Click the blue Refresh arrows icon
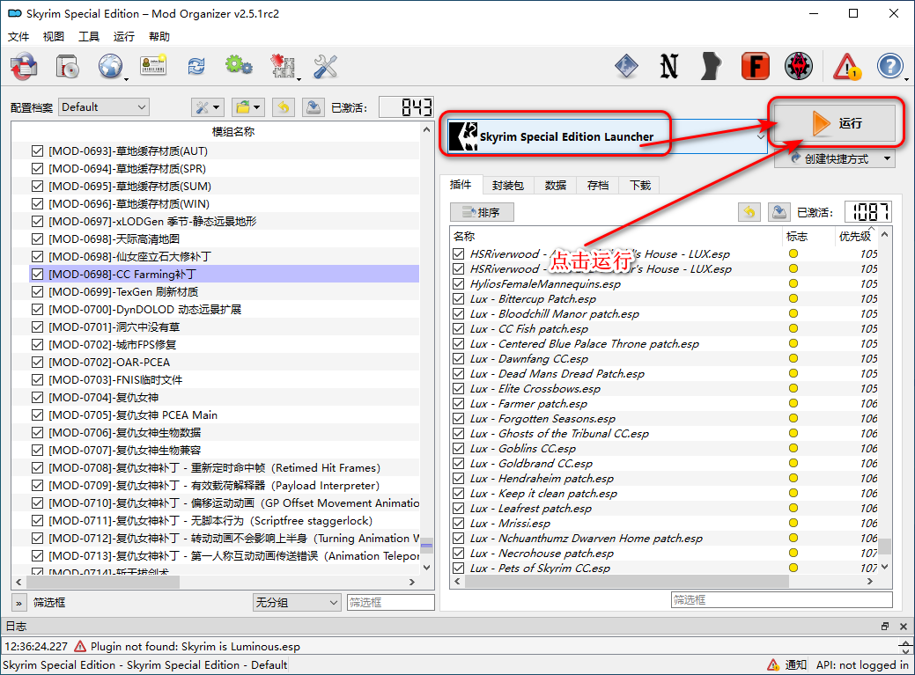The width and height of the screenshot is (915, 675). point(196,66)
